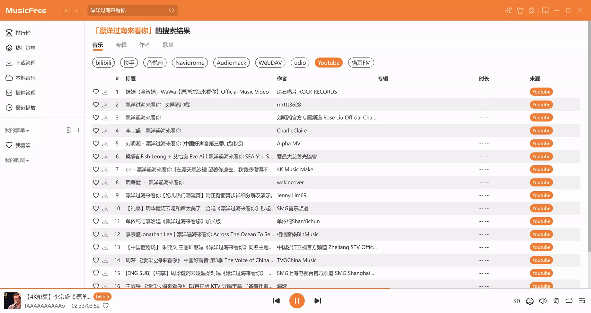Toggle SD audio quality
The width and height of the screenshot is (591, 313).
[x=516, y=301]
